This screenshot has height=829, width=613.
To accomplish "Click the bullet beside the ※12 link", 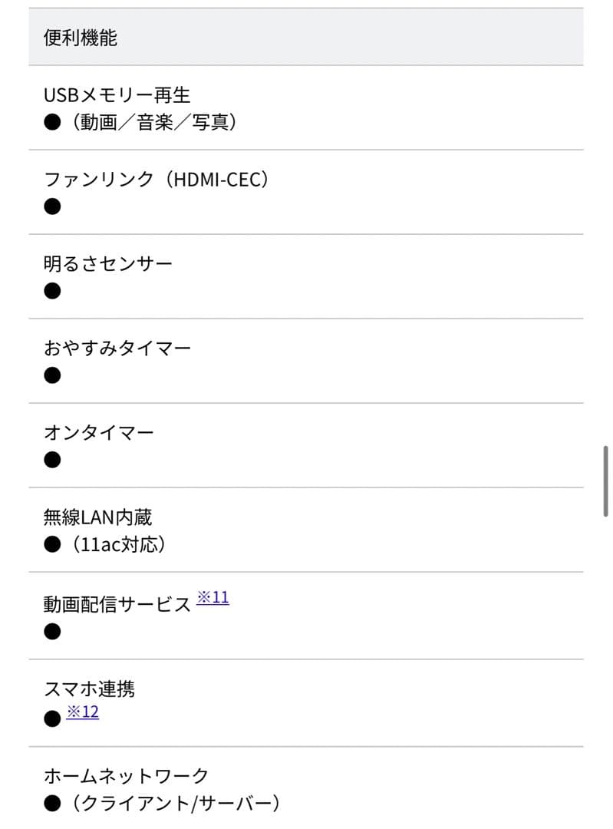I will click(52, 718).
